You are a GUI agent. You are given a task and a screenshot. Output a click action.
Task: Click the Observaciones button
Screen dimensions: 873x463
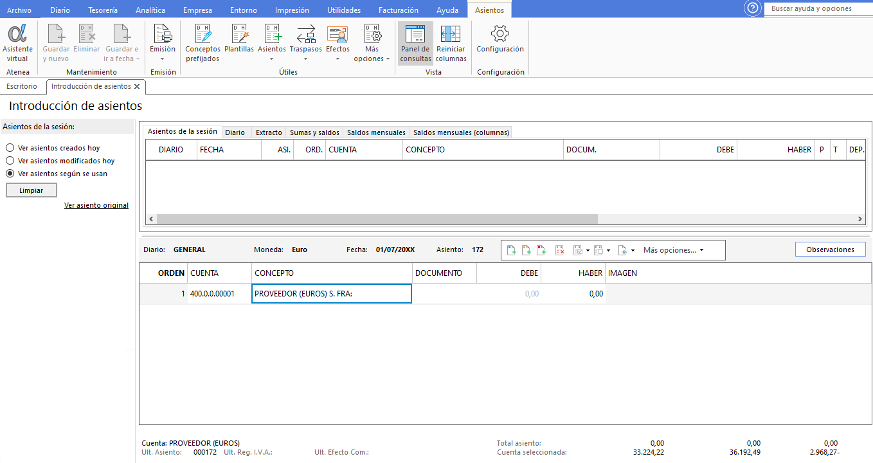point(831,250)
